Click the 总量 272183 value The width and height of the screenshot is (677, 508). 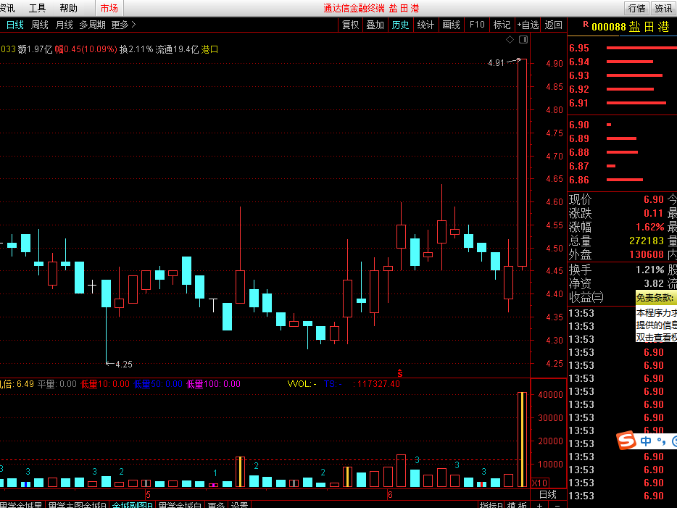647,241
